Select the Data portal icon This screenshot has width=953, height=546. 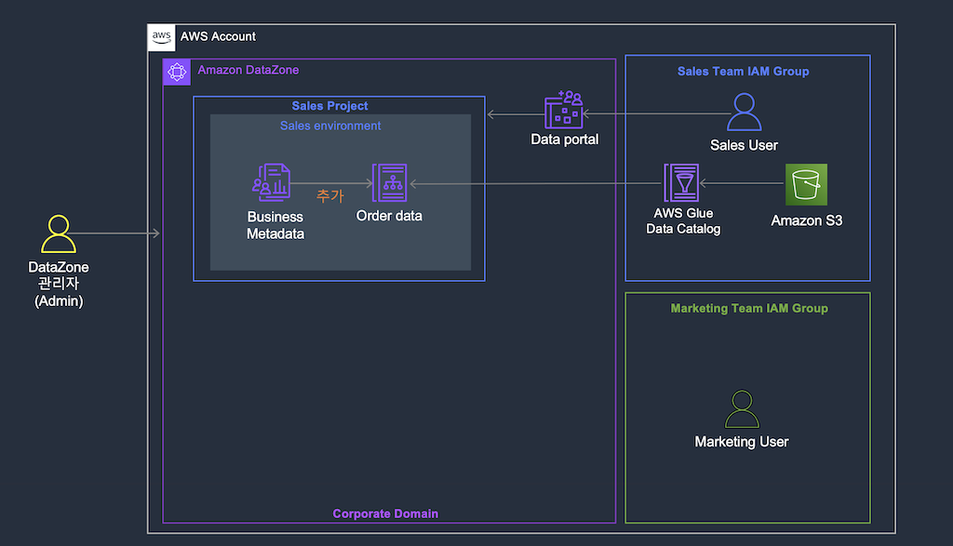pos(564,110)
